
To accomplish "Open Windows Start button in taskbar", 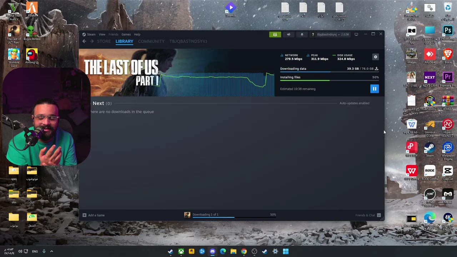I will coord(286,251).
